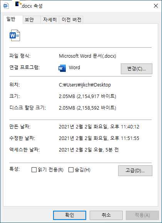Screen dimensions: 162x223
Task: Click the 변경(C)... button
Action: click(137, 69)
